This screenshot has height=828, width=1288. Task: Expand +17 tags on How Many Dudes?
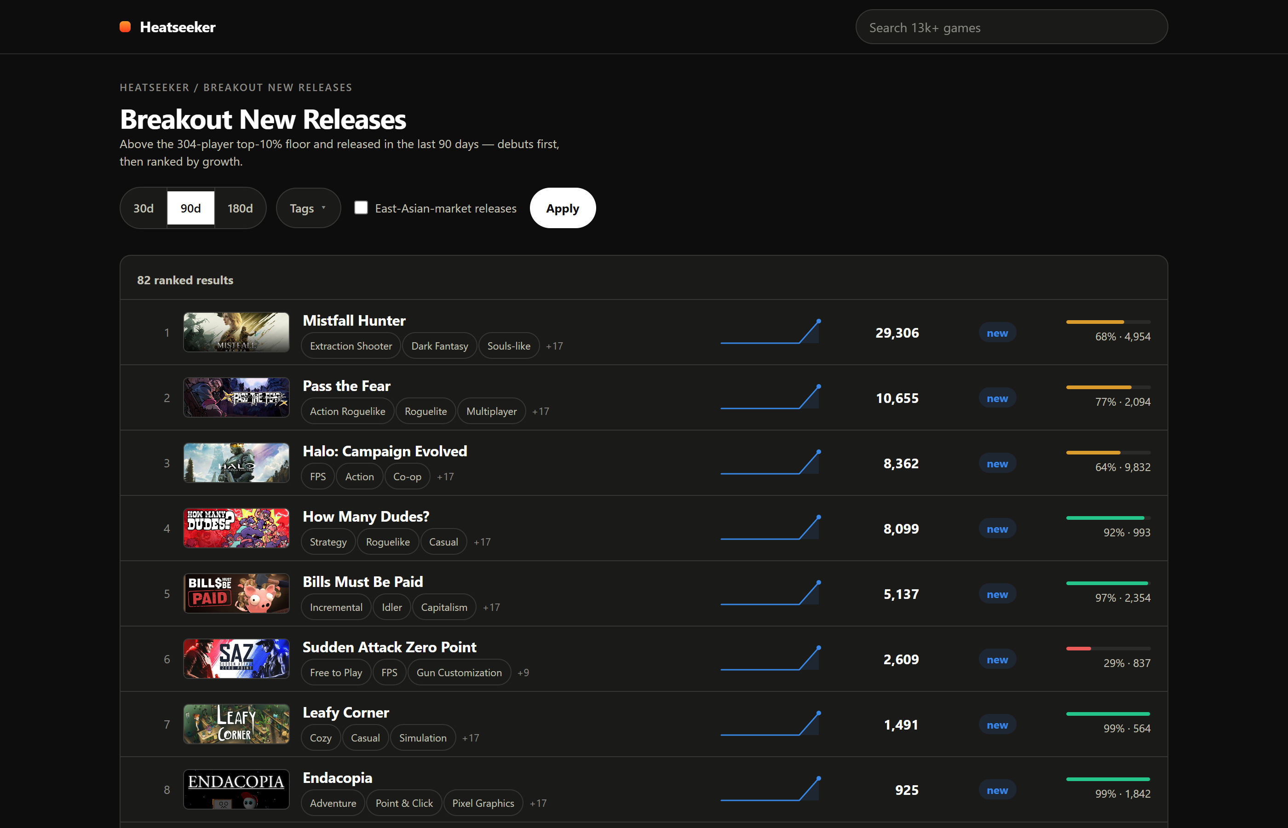pyautogui.click(x=482, y=542)
